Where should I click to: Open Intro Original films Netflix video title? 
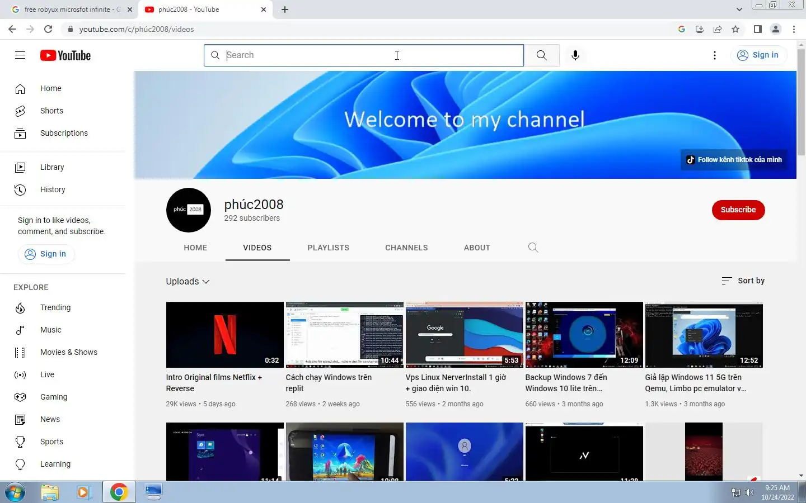[x=214, y=383]
